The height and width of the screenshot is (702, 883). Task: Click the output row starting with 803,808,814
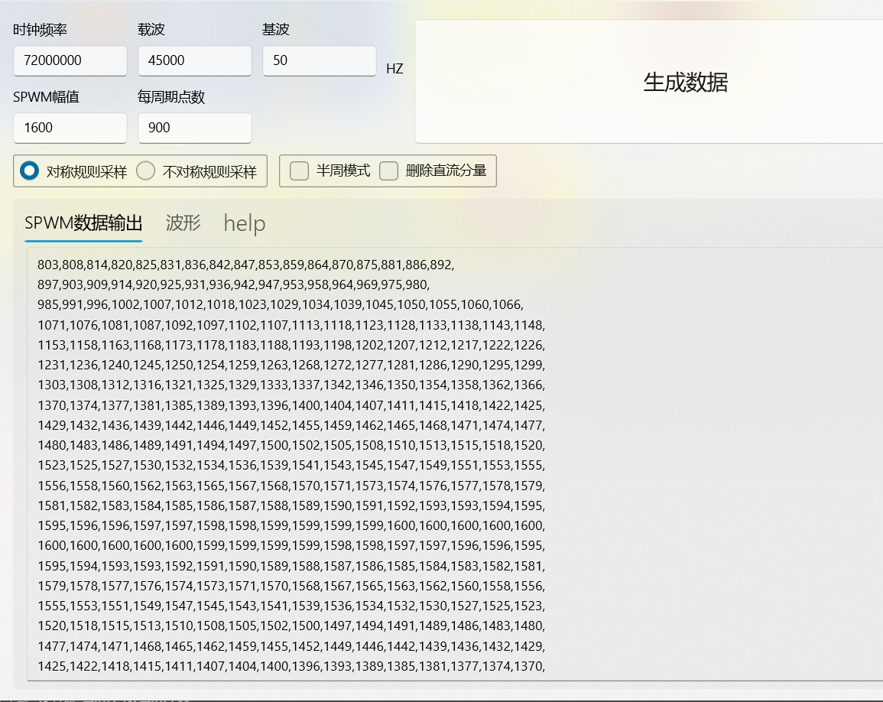tap(245, 265)
